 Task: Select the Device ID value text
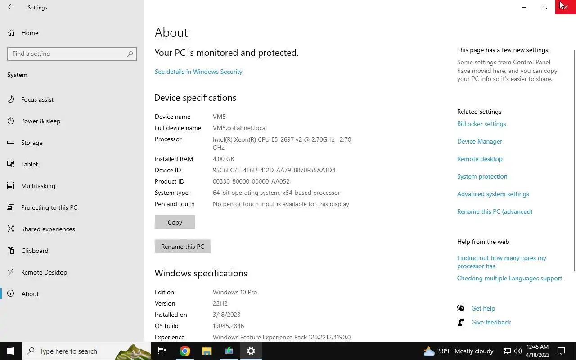(274, 170)
